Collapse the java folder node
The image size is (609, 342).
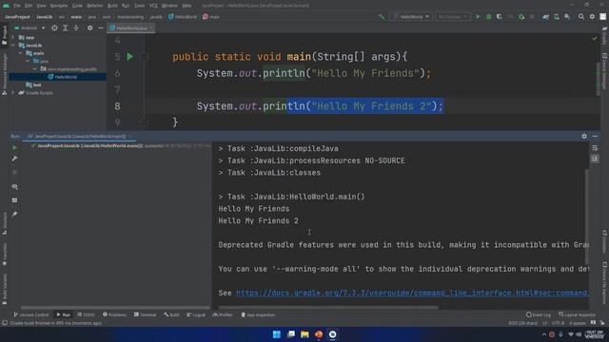[28, 61]
